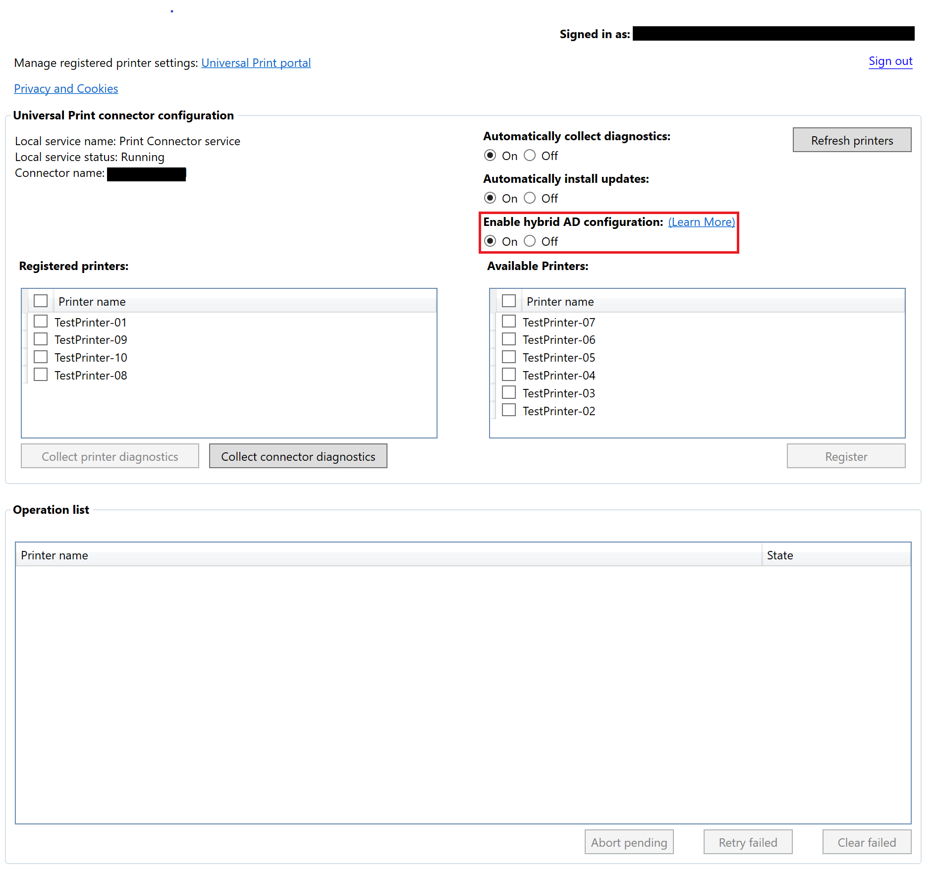Click the Refresh printers button

point(852,140)
